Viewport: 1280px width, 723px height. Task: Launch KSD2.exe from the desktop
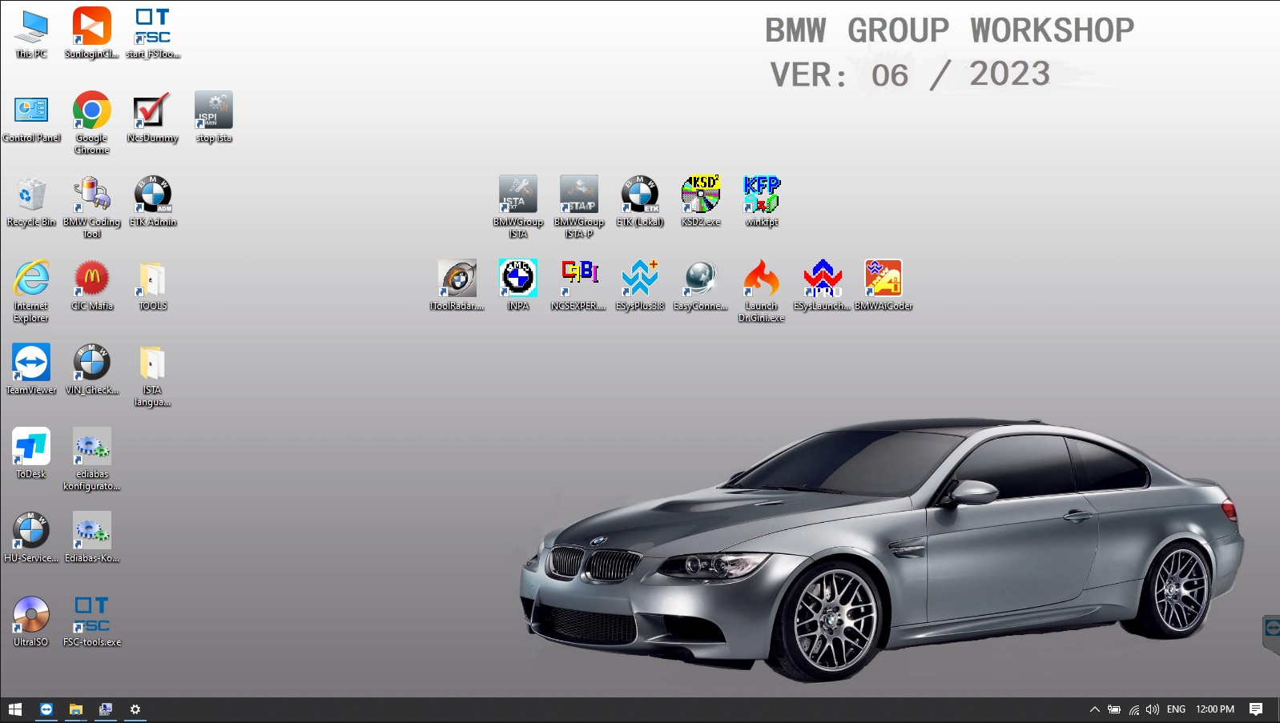pos(701,202)
